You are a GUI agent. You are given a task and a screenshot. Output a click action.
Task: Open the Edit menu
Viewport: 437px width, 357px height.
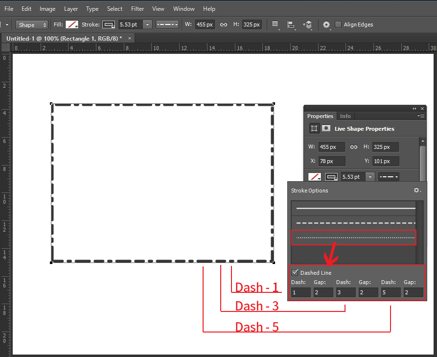26,9
